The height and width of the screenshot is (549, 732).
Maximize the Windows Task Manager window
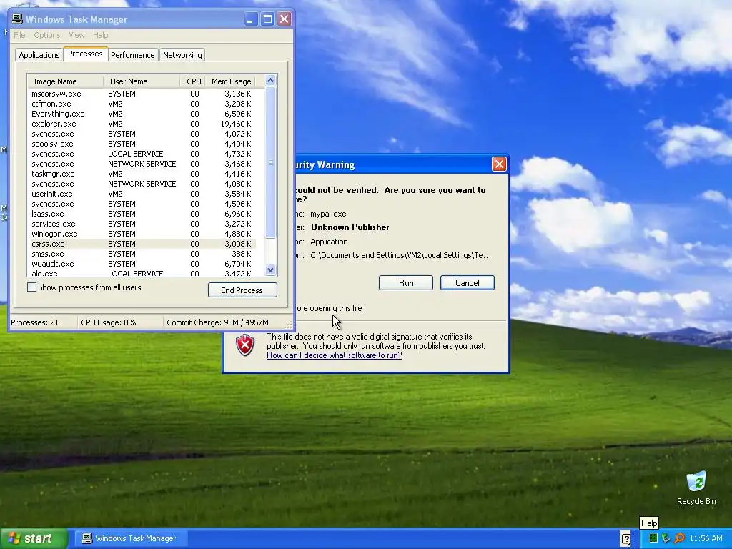coord(267,19)
